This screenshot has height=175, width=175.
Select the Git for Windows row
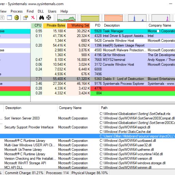[x=87, y=55]
